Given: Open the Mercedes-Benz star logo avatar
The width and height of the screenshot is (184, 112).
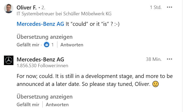Looking at the screenshot, I should click(x=9, y=61).
